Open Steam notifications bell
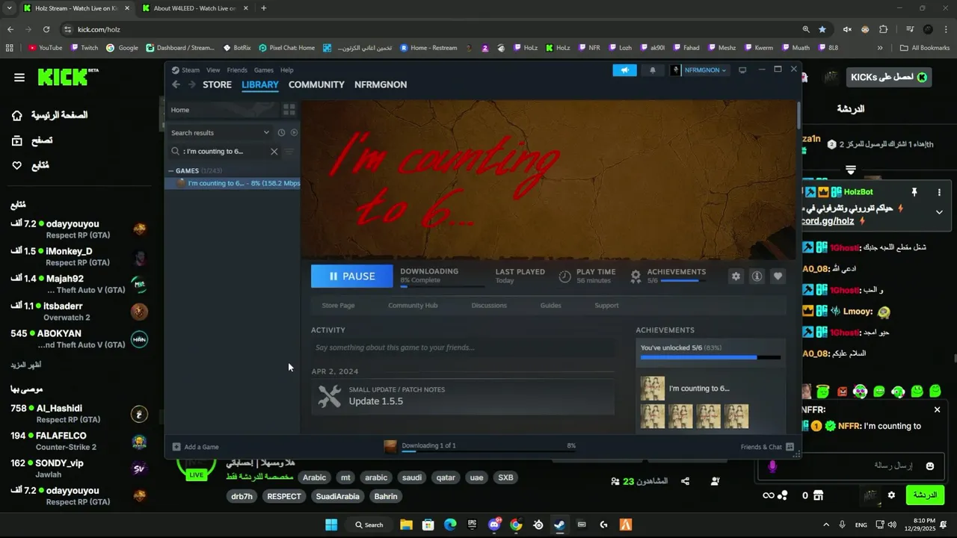957x538 pixels. pyautogui.click(x=652, y=70)
